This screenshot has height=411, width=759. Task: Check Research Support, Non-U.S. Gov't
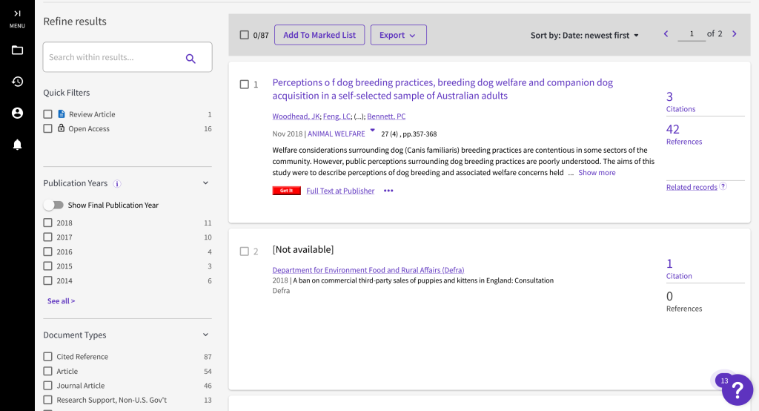click(47, 400)
